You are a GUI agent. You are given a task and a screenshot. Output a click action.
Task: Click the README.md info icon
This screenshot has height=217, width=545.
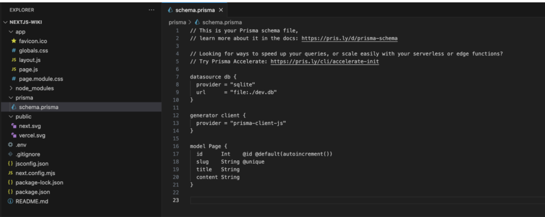pos(10,201)
